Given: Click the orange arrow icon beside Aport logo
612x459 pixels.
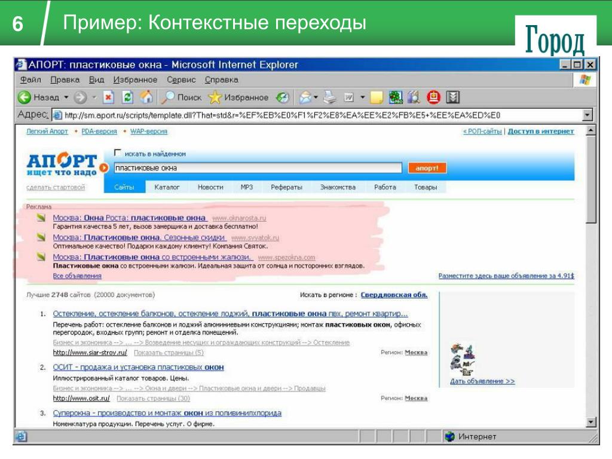Looking at the screenshot, I should pyautogui.click(x=103, y=168).
